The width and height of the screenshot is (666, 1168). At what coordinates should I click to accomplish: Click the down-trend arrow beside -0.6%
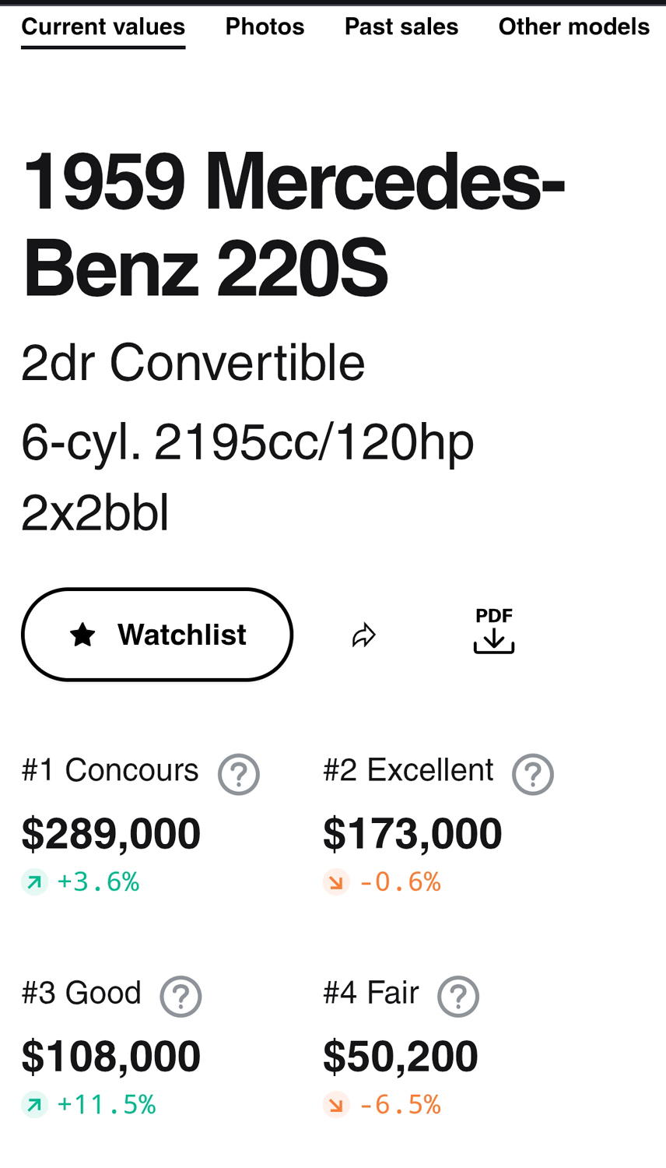(336, 882)
